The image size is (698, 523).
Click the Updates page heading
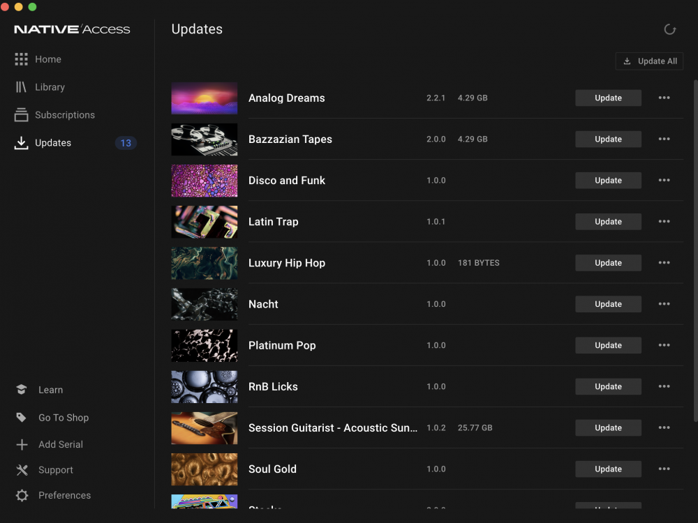pos(197,29)
